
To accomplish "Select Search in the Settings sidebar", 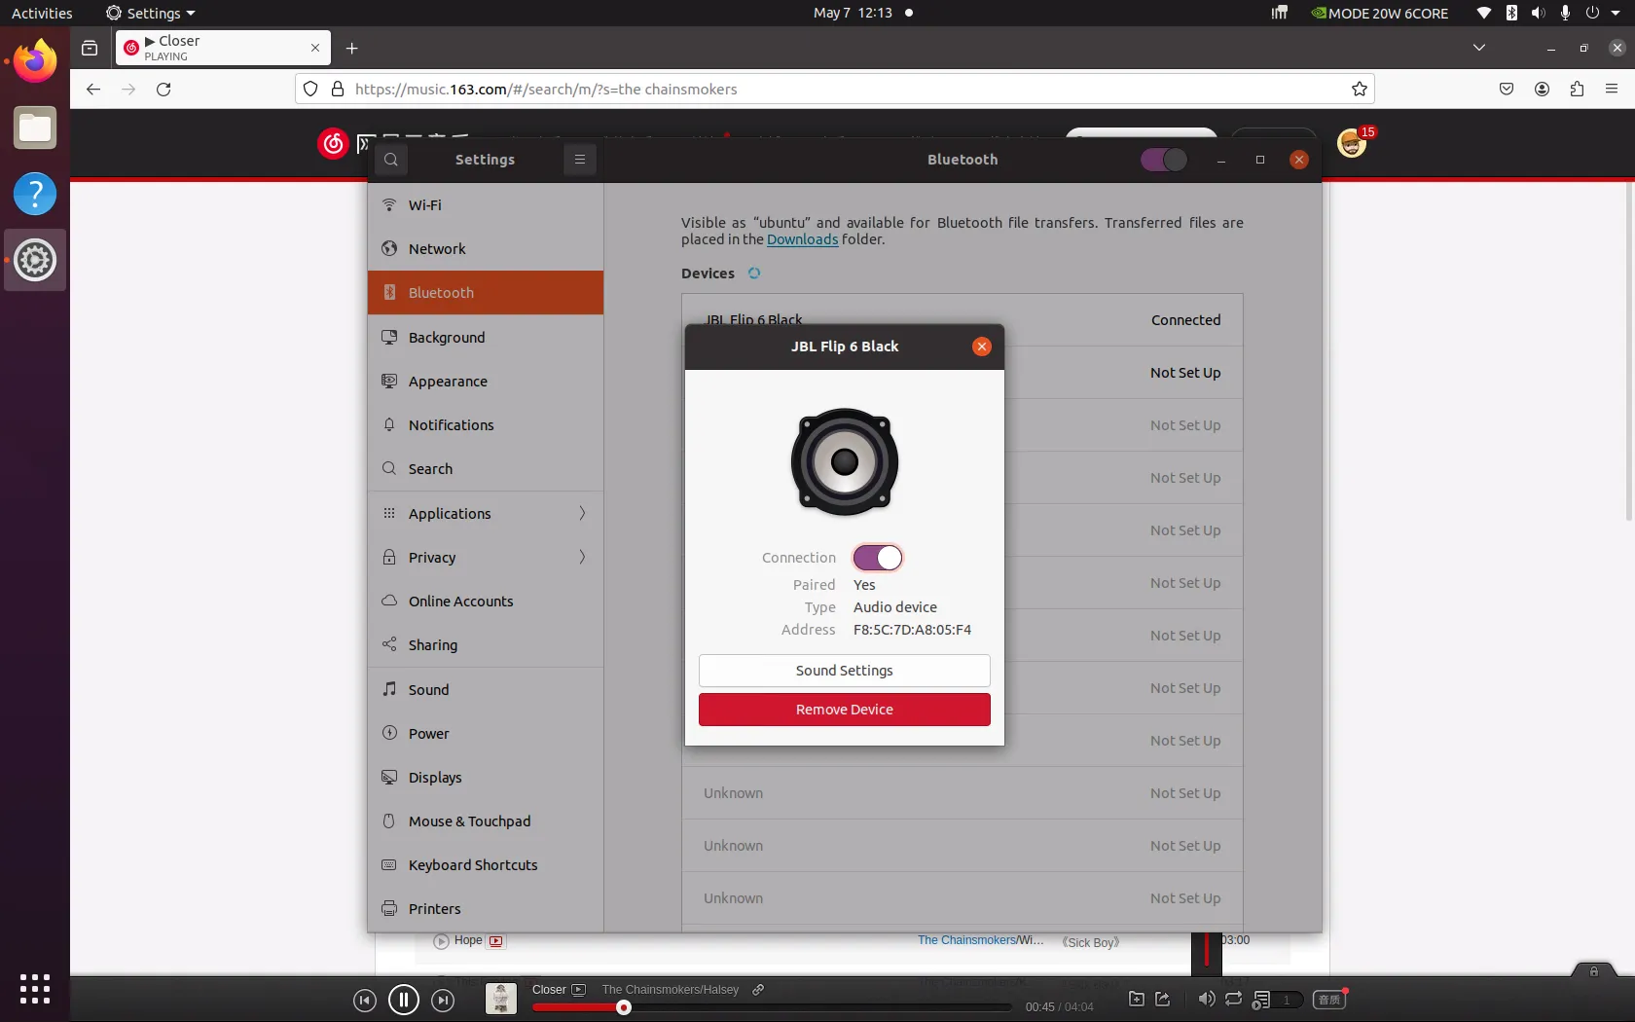I will (486, 469).
